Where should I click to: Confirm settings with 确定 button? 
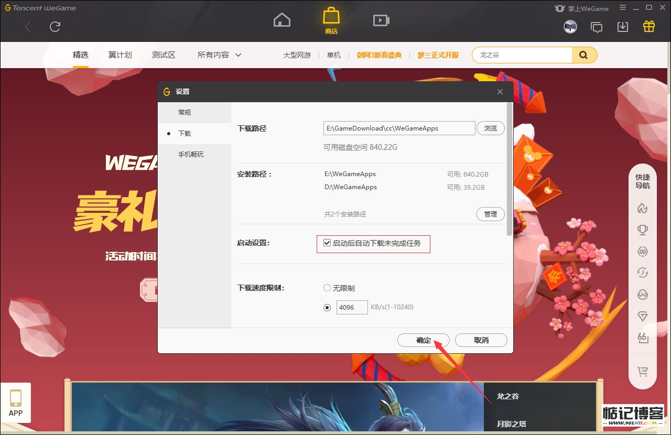pos(424,340)
